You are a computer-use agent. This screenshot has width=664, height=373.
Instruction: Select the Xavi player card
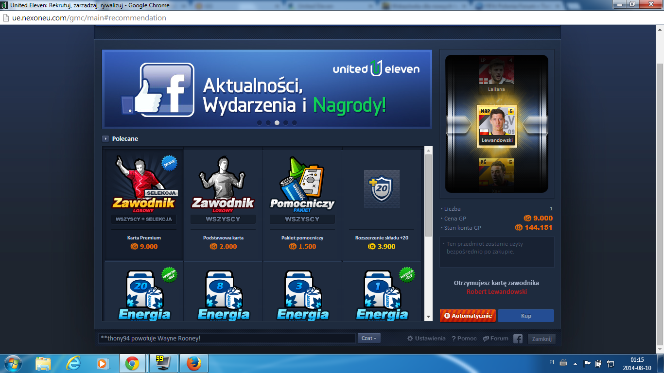coord(496,175)
